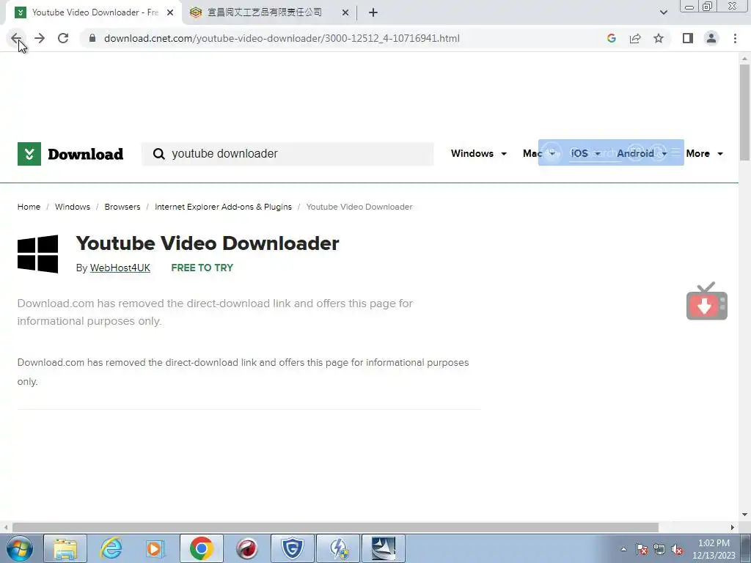Screen dimensions: 751x563
Task: Click the youtube downloader search field
Action: point(287,154)
